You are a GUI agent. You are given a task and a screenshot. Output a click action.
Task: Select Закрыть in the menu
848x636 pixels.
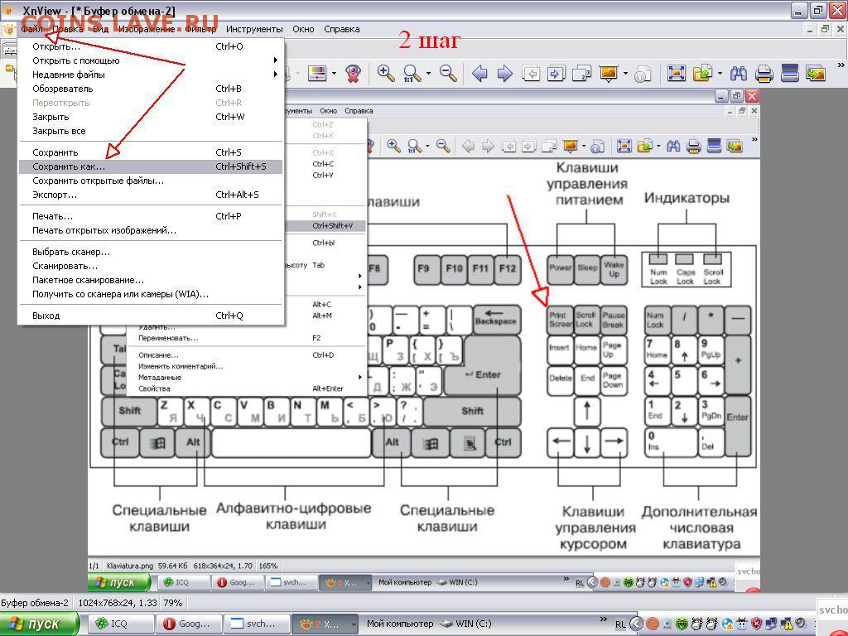click(151, 117)
